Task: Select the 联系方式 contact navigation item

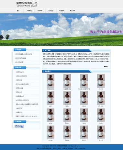Action: 73,11
